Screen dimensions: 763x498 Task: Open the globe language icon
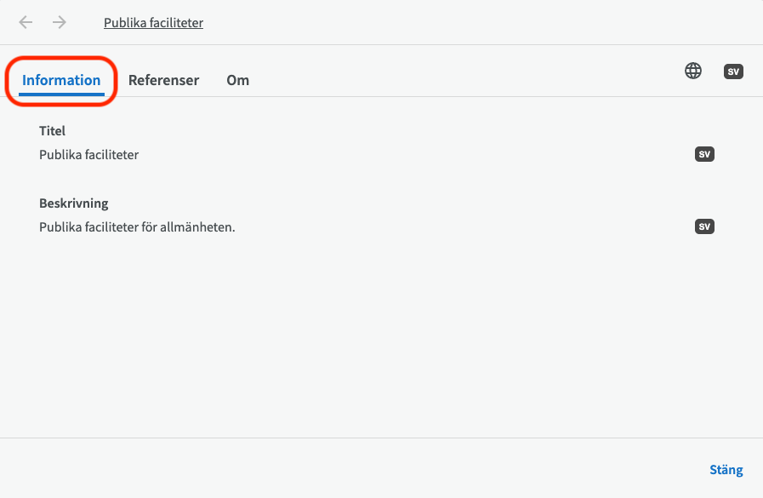693,72
